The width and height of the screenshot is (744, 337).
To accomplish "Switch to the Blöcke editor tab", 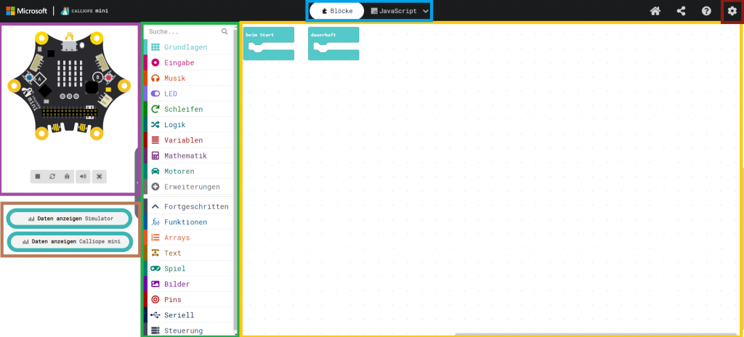I will point(337,11).
